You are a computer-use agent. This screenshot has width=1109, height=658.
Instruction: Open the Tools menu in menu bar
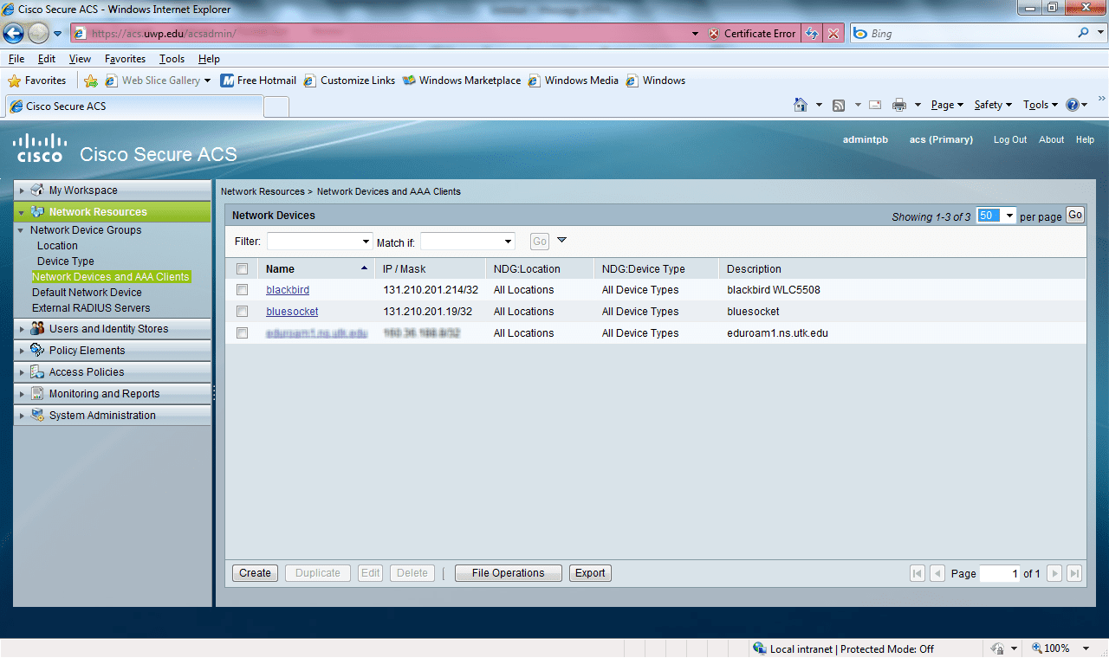(x=172, y=59)
